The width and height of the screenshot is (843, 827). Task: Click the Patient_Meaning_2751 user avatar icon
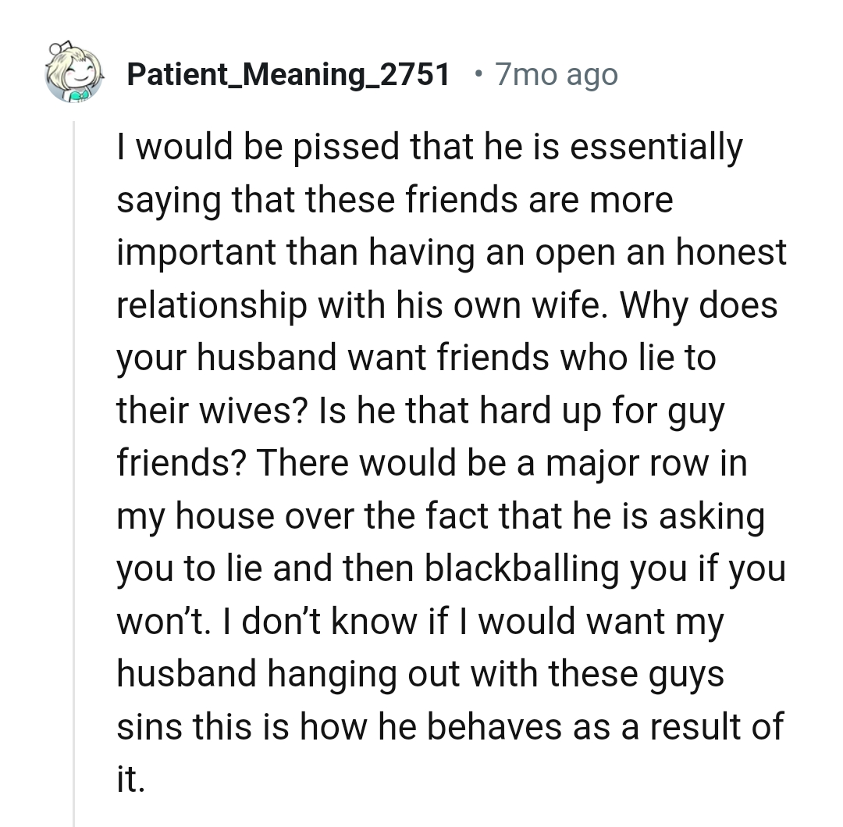pos(75,74)
